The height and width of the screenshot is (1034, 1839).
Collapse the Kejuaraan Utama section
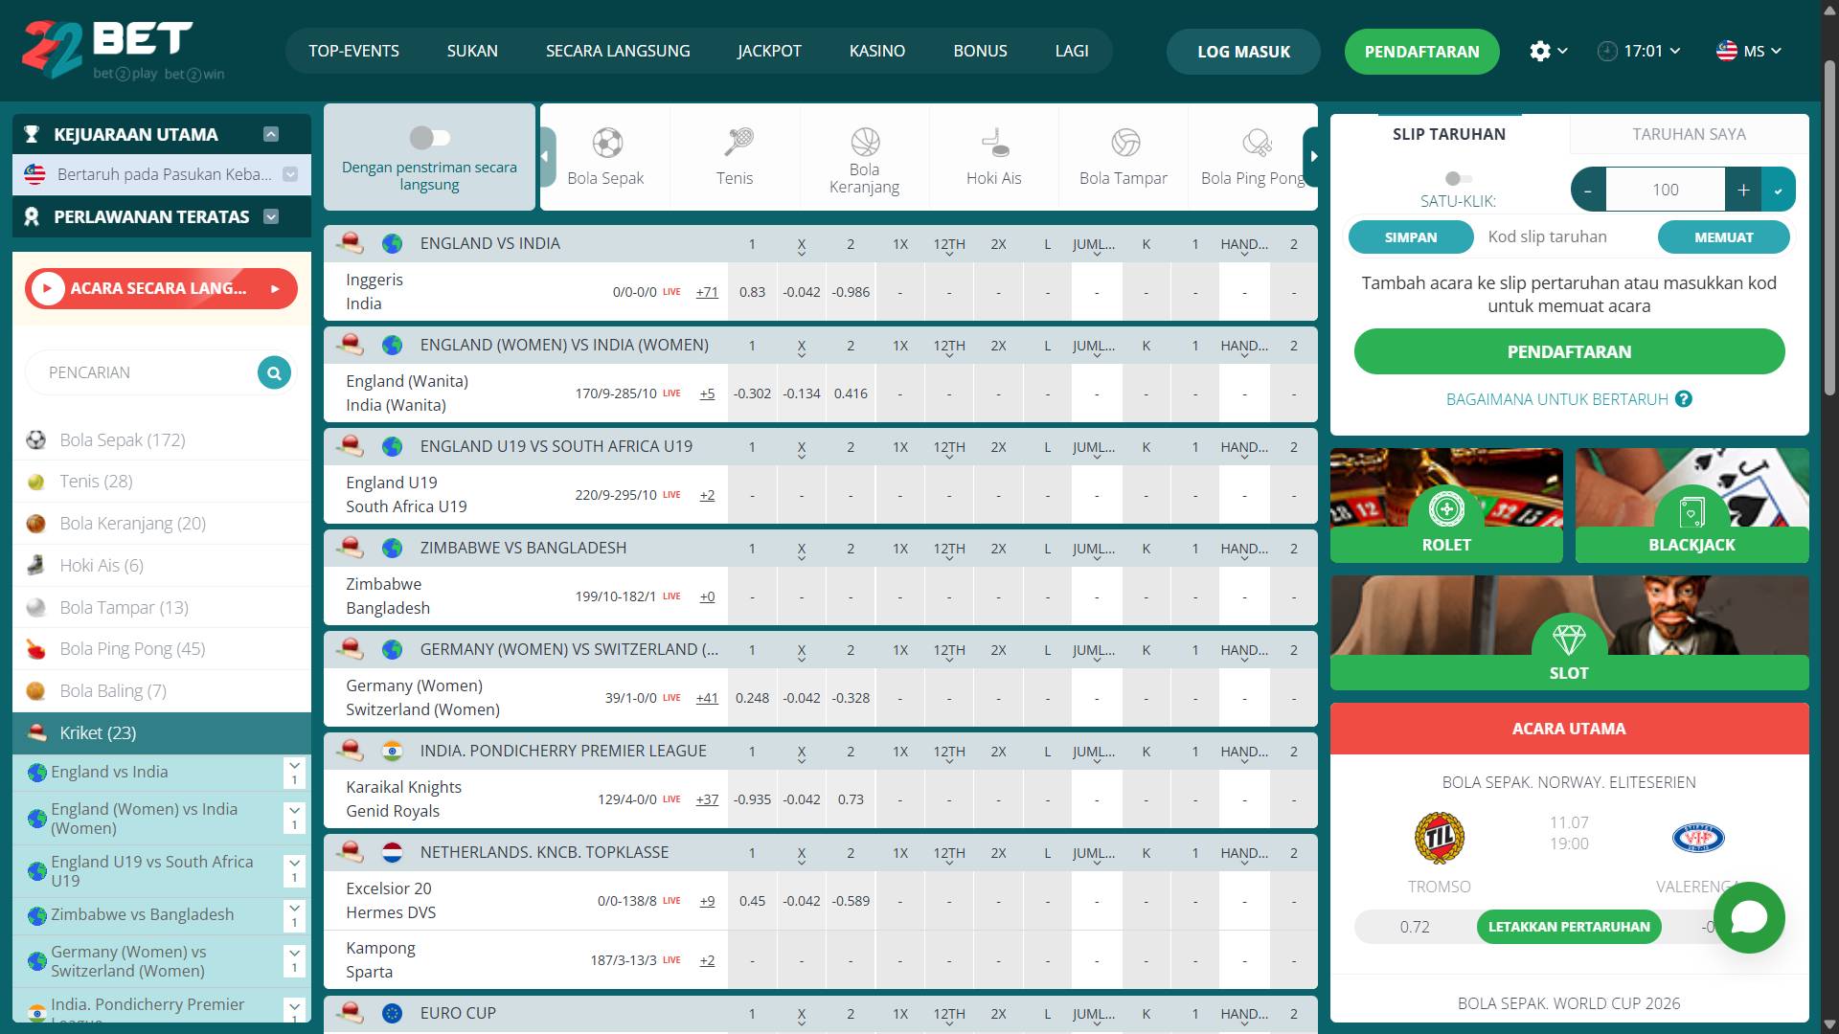pos(271,134)
